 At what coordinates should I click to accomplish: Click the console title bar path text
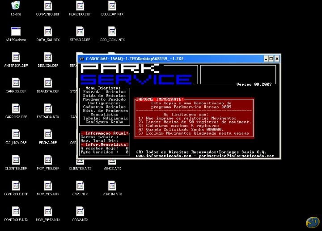click(x=135, y=59)
